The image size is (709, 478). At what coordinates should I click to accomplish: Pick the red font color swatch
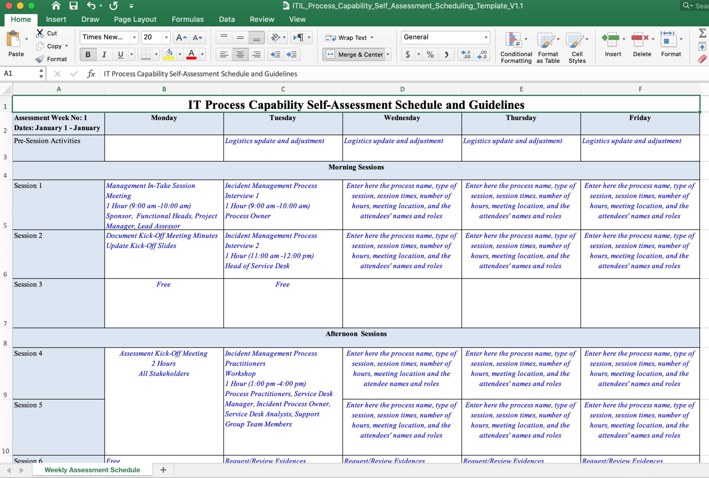[x=191, y=58]
